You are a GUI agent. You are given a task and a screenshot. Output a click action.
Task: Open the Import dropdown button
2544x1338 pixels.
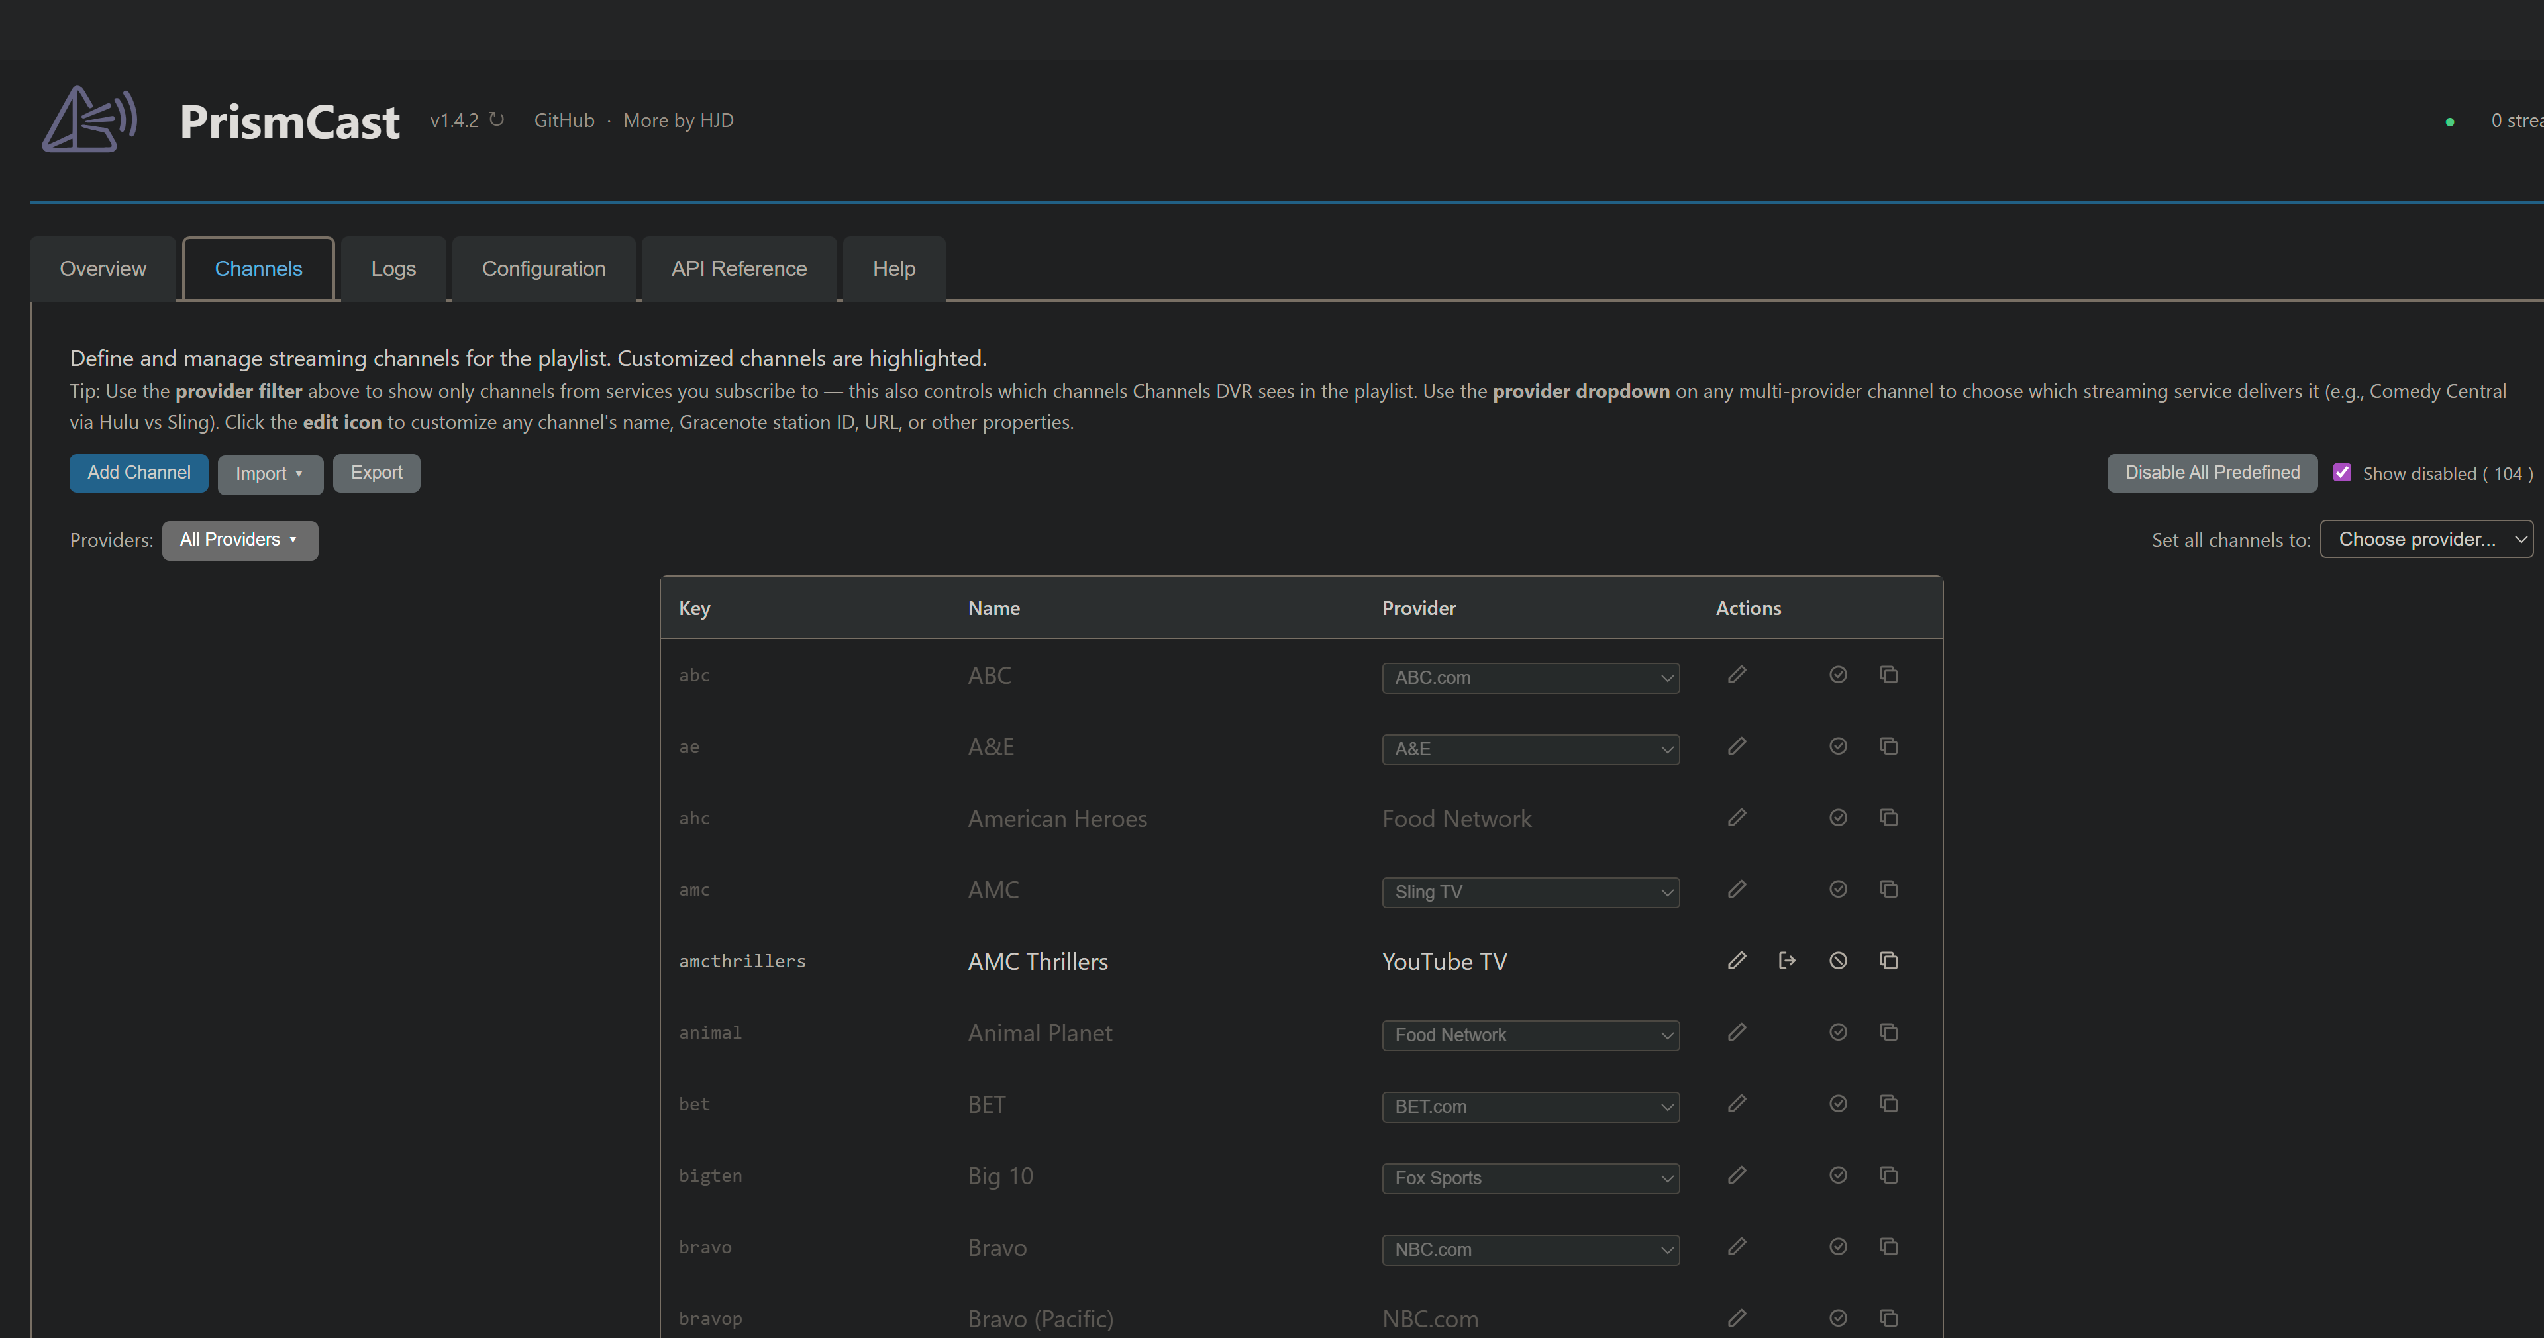(270, 474)
